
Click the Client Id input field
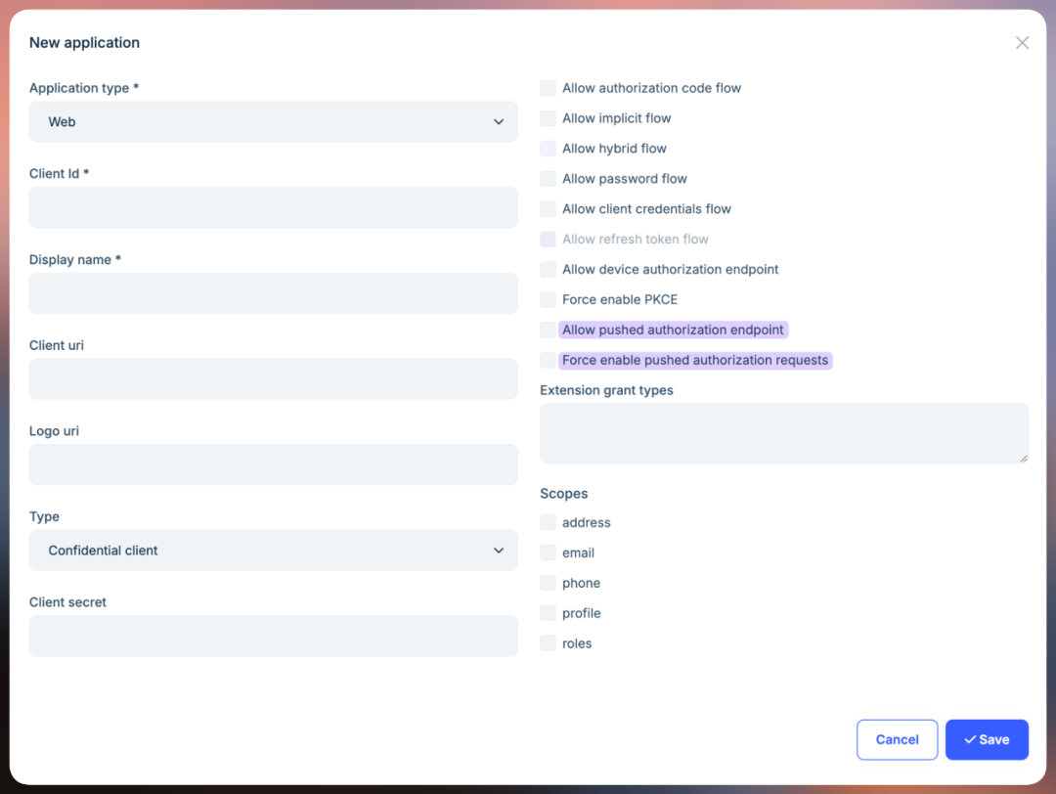click(x=273, y=207)
